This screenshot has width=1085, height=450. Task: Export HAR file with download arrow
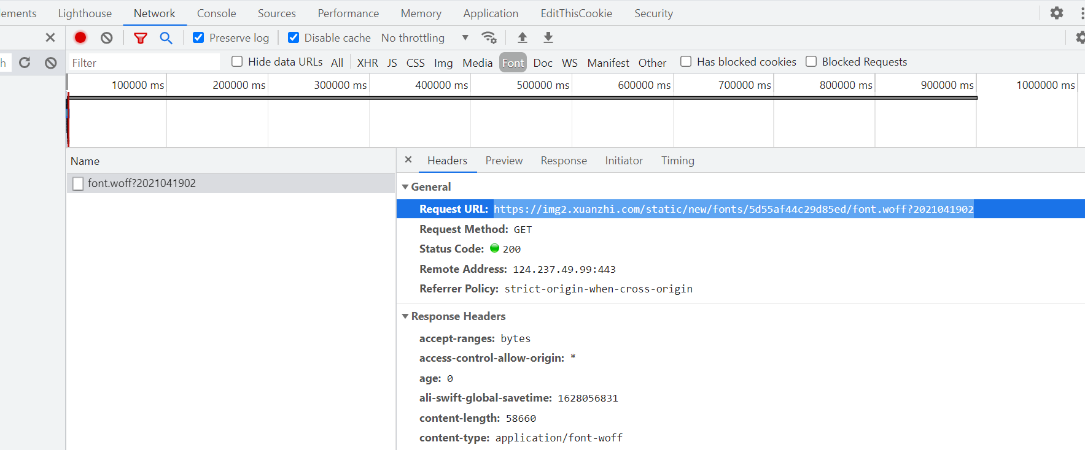point(548,37)
